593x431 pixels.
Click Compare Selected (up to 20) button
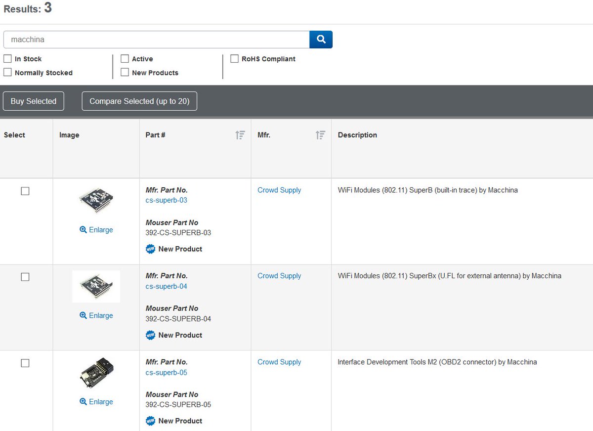point(139,101)
